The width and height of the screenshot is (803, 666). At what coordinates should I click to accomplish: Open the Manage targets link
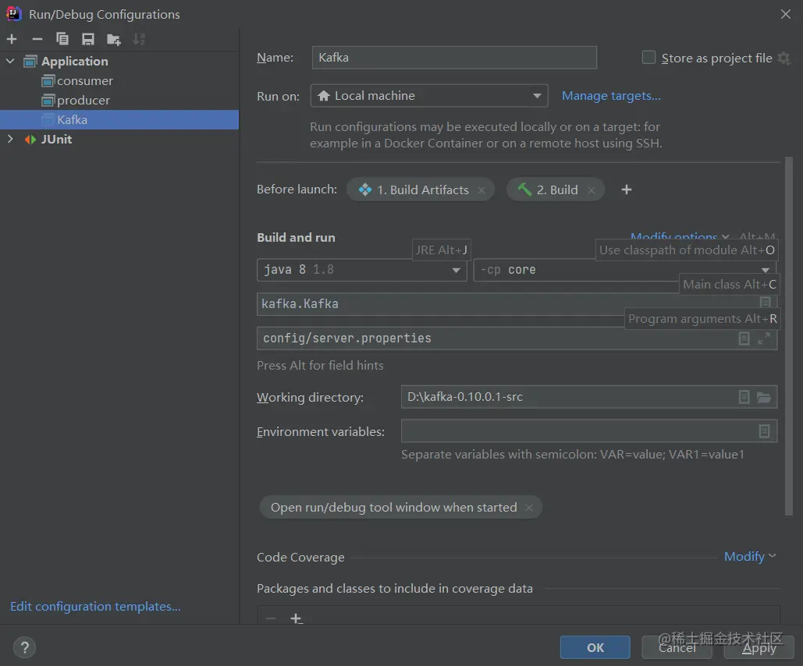(611, 96)
